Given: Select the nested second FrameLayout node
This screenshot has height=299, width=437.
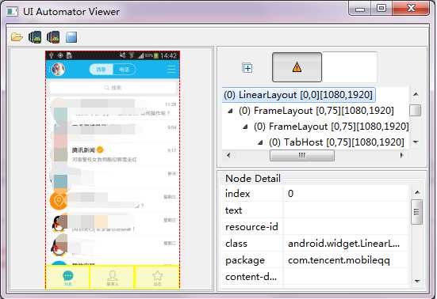Looking at the screenshot, I should click(332, 127).
